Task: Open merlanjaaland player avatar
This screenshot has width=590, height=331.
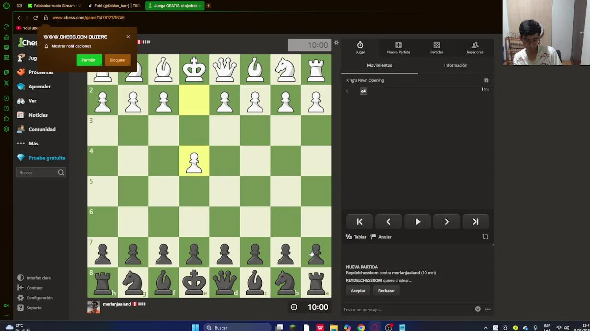Action: click(x=94, y=307)
